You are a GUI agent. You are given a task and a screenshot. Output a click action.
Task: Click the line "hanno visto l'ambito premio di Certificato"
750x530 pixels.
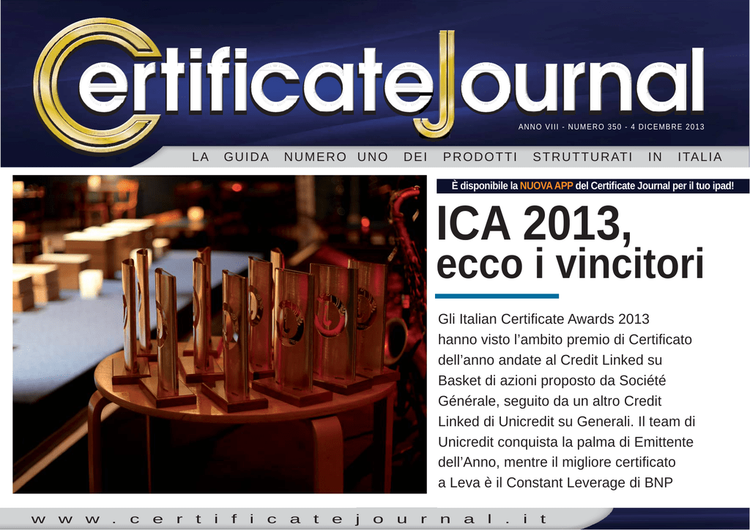click(565, 340)
